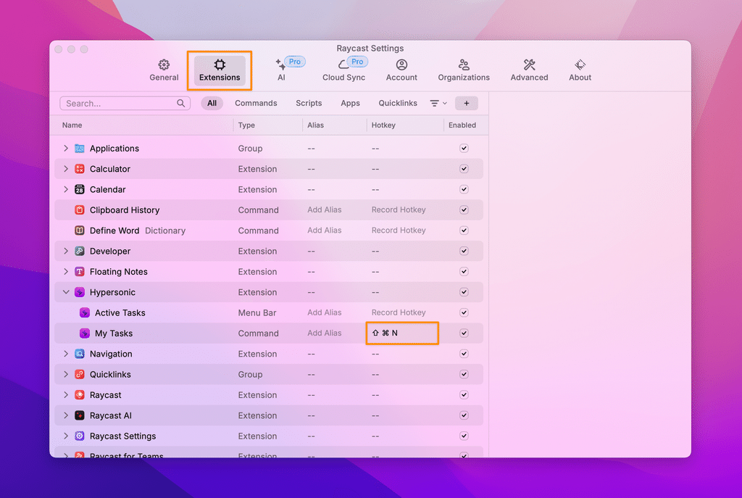
Task: Disable the Raycast AI checkbox
Action: (x=464, y=415)
